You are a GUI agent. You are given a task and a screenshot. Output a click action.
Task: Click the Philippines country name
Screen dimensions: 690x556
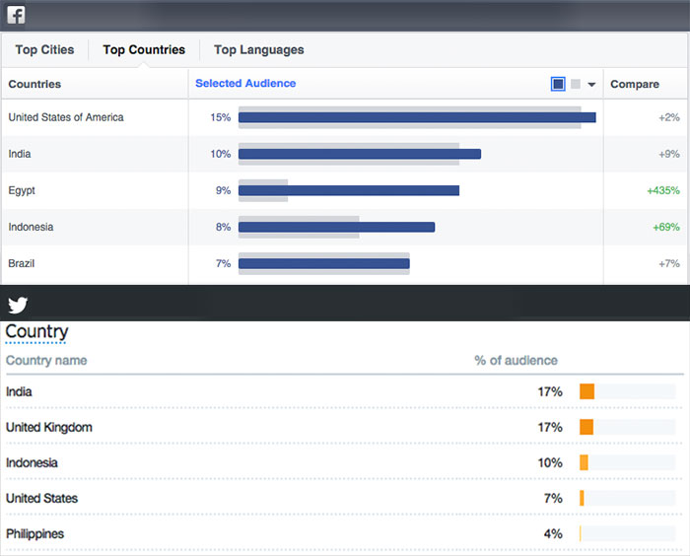click(x=34, y=533)
